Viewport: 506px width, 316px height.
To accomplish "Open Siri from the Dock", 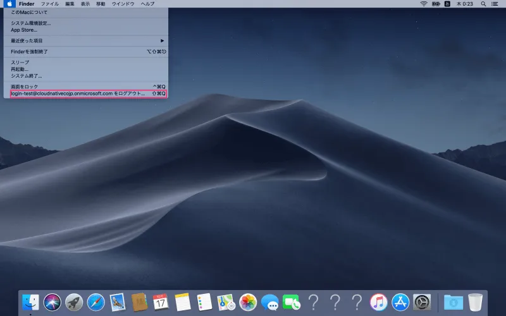I will [x=52, y=302].
